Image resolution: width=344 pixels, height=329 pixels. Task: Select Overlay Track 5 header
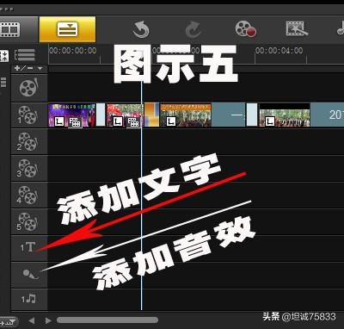[x=29, y=221]
